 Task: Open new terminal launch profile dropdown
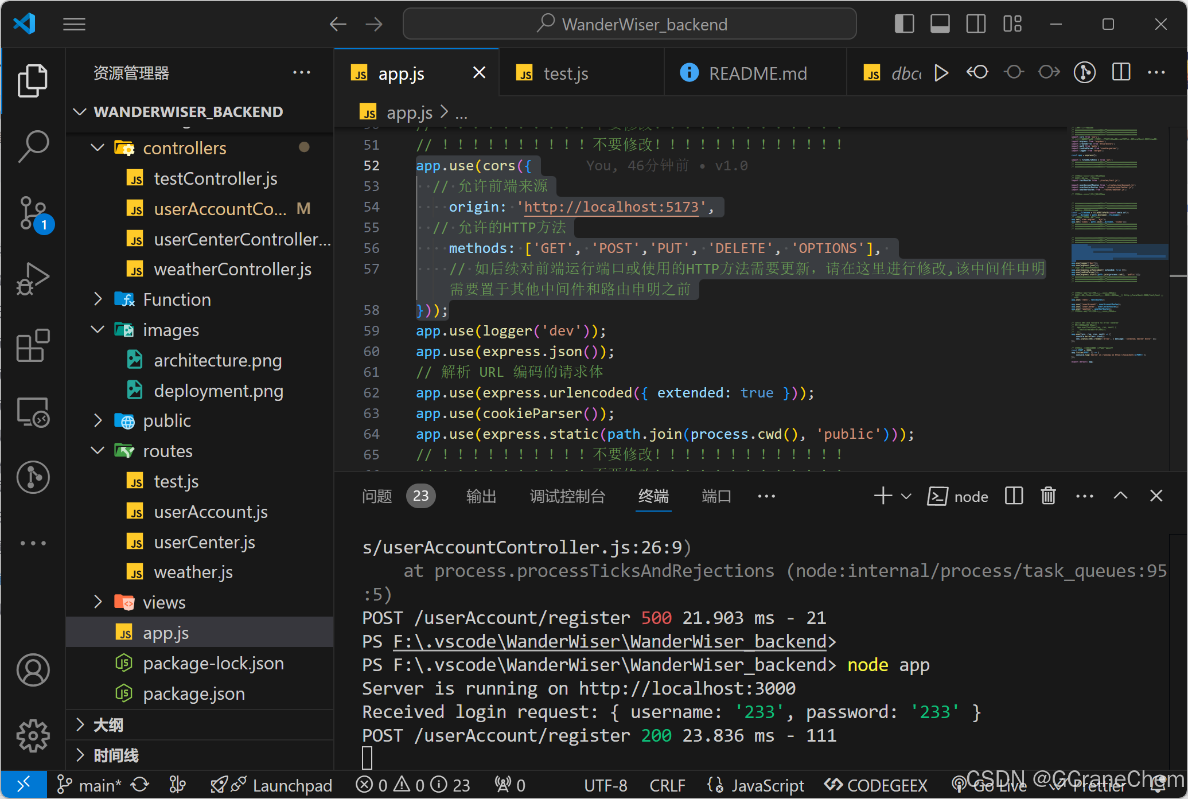click(906, 496)
